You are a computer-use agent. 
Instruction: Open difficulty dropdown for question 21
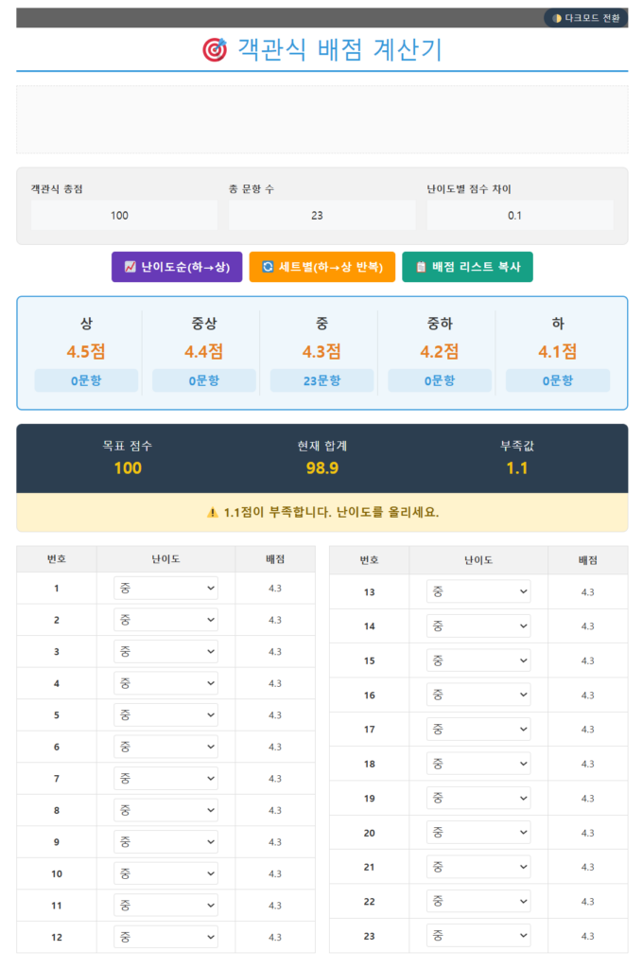click(x=478, y=867)
